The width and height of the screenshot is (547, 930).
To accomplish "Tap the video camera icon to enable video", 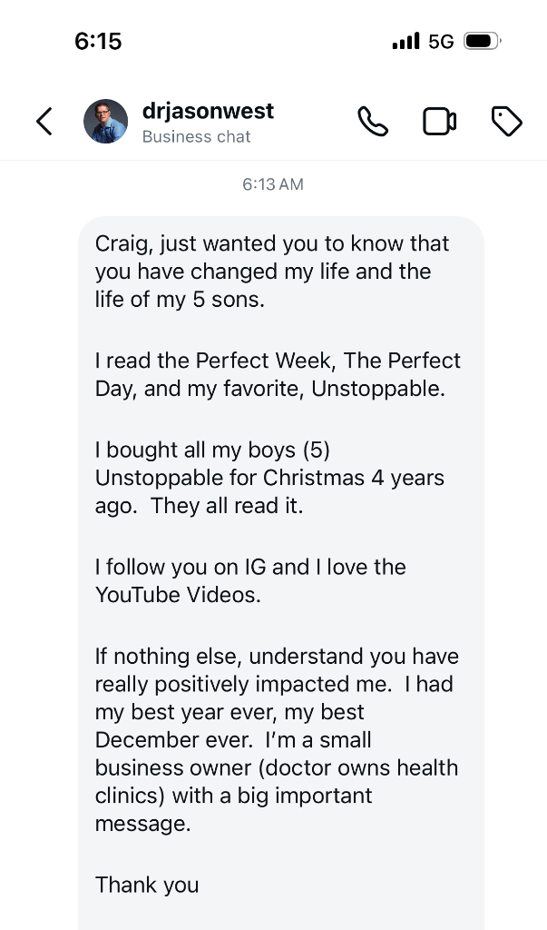I will pyautogui.click(x=439, y=120).
